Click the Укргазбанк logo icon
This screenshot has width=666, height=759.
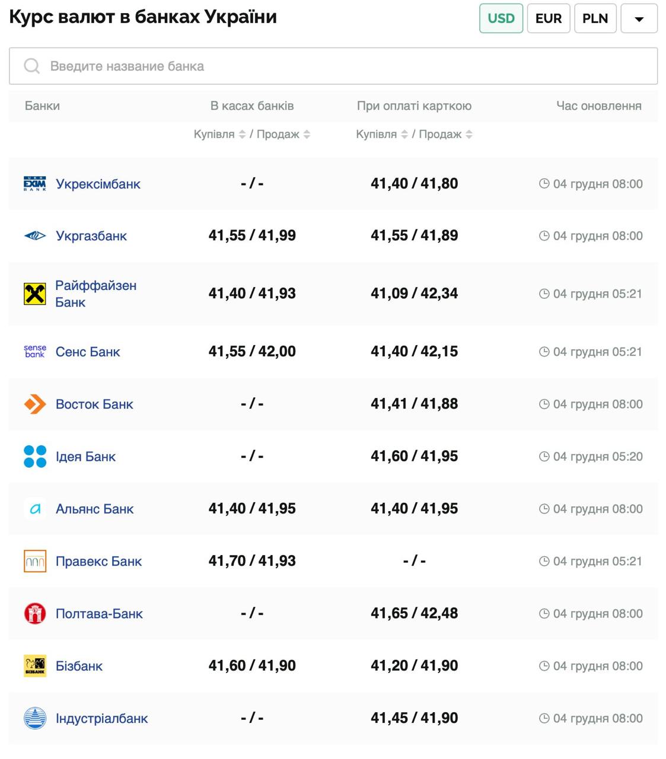point(34,236)
